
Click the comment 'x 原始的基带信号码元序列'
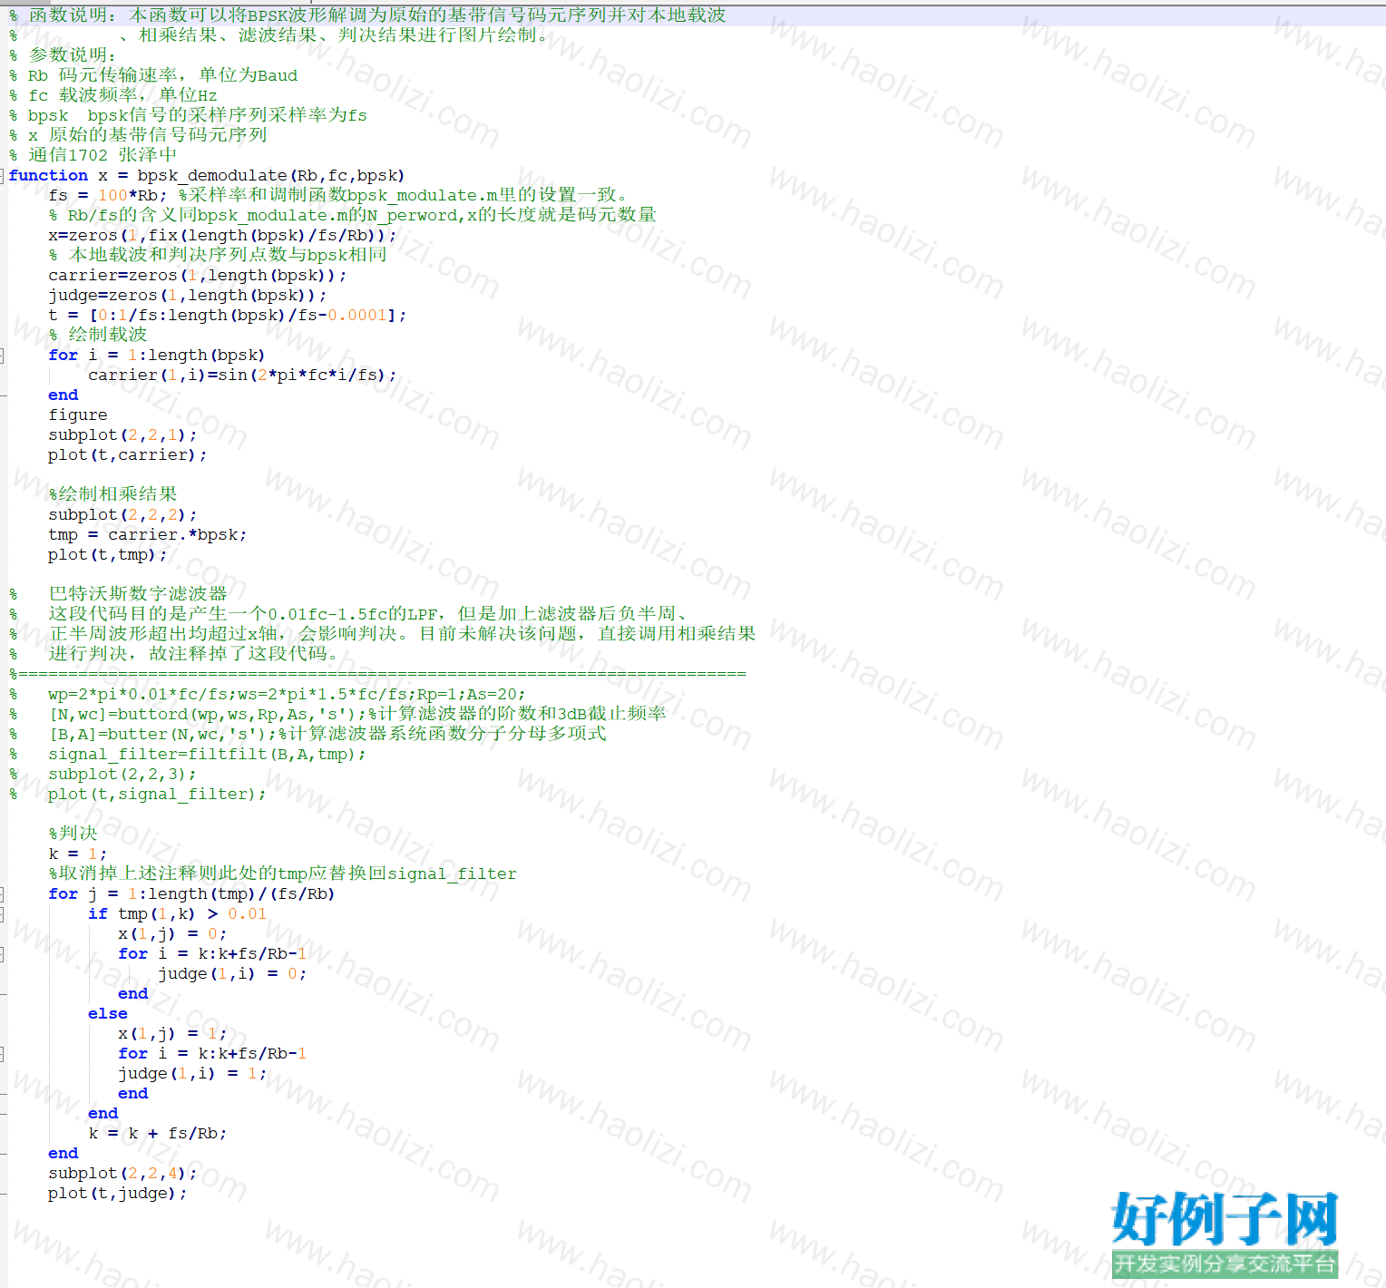[x=147, y=135]
